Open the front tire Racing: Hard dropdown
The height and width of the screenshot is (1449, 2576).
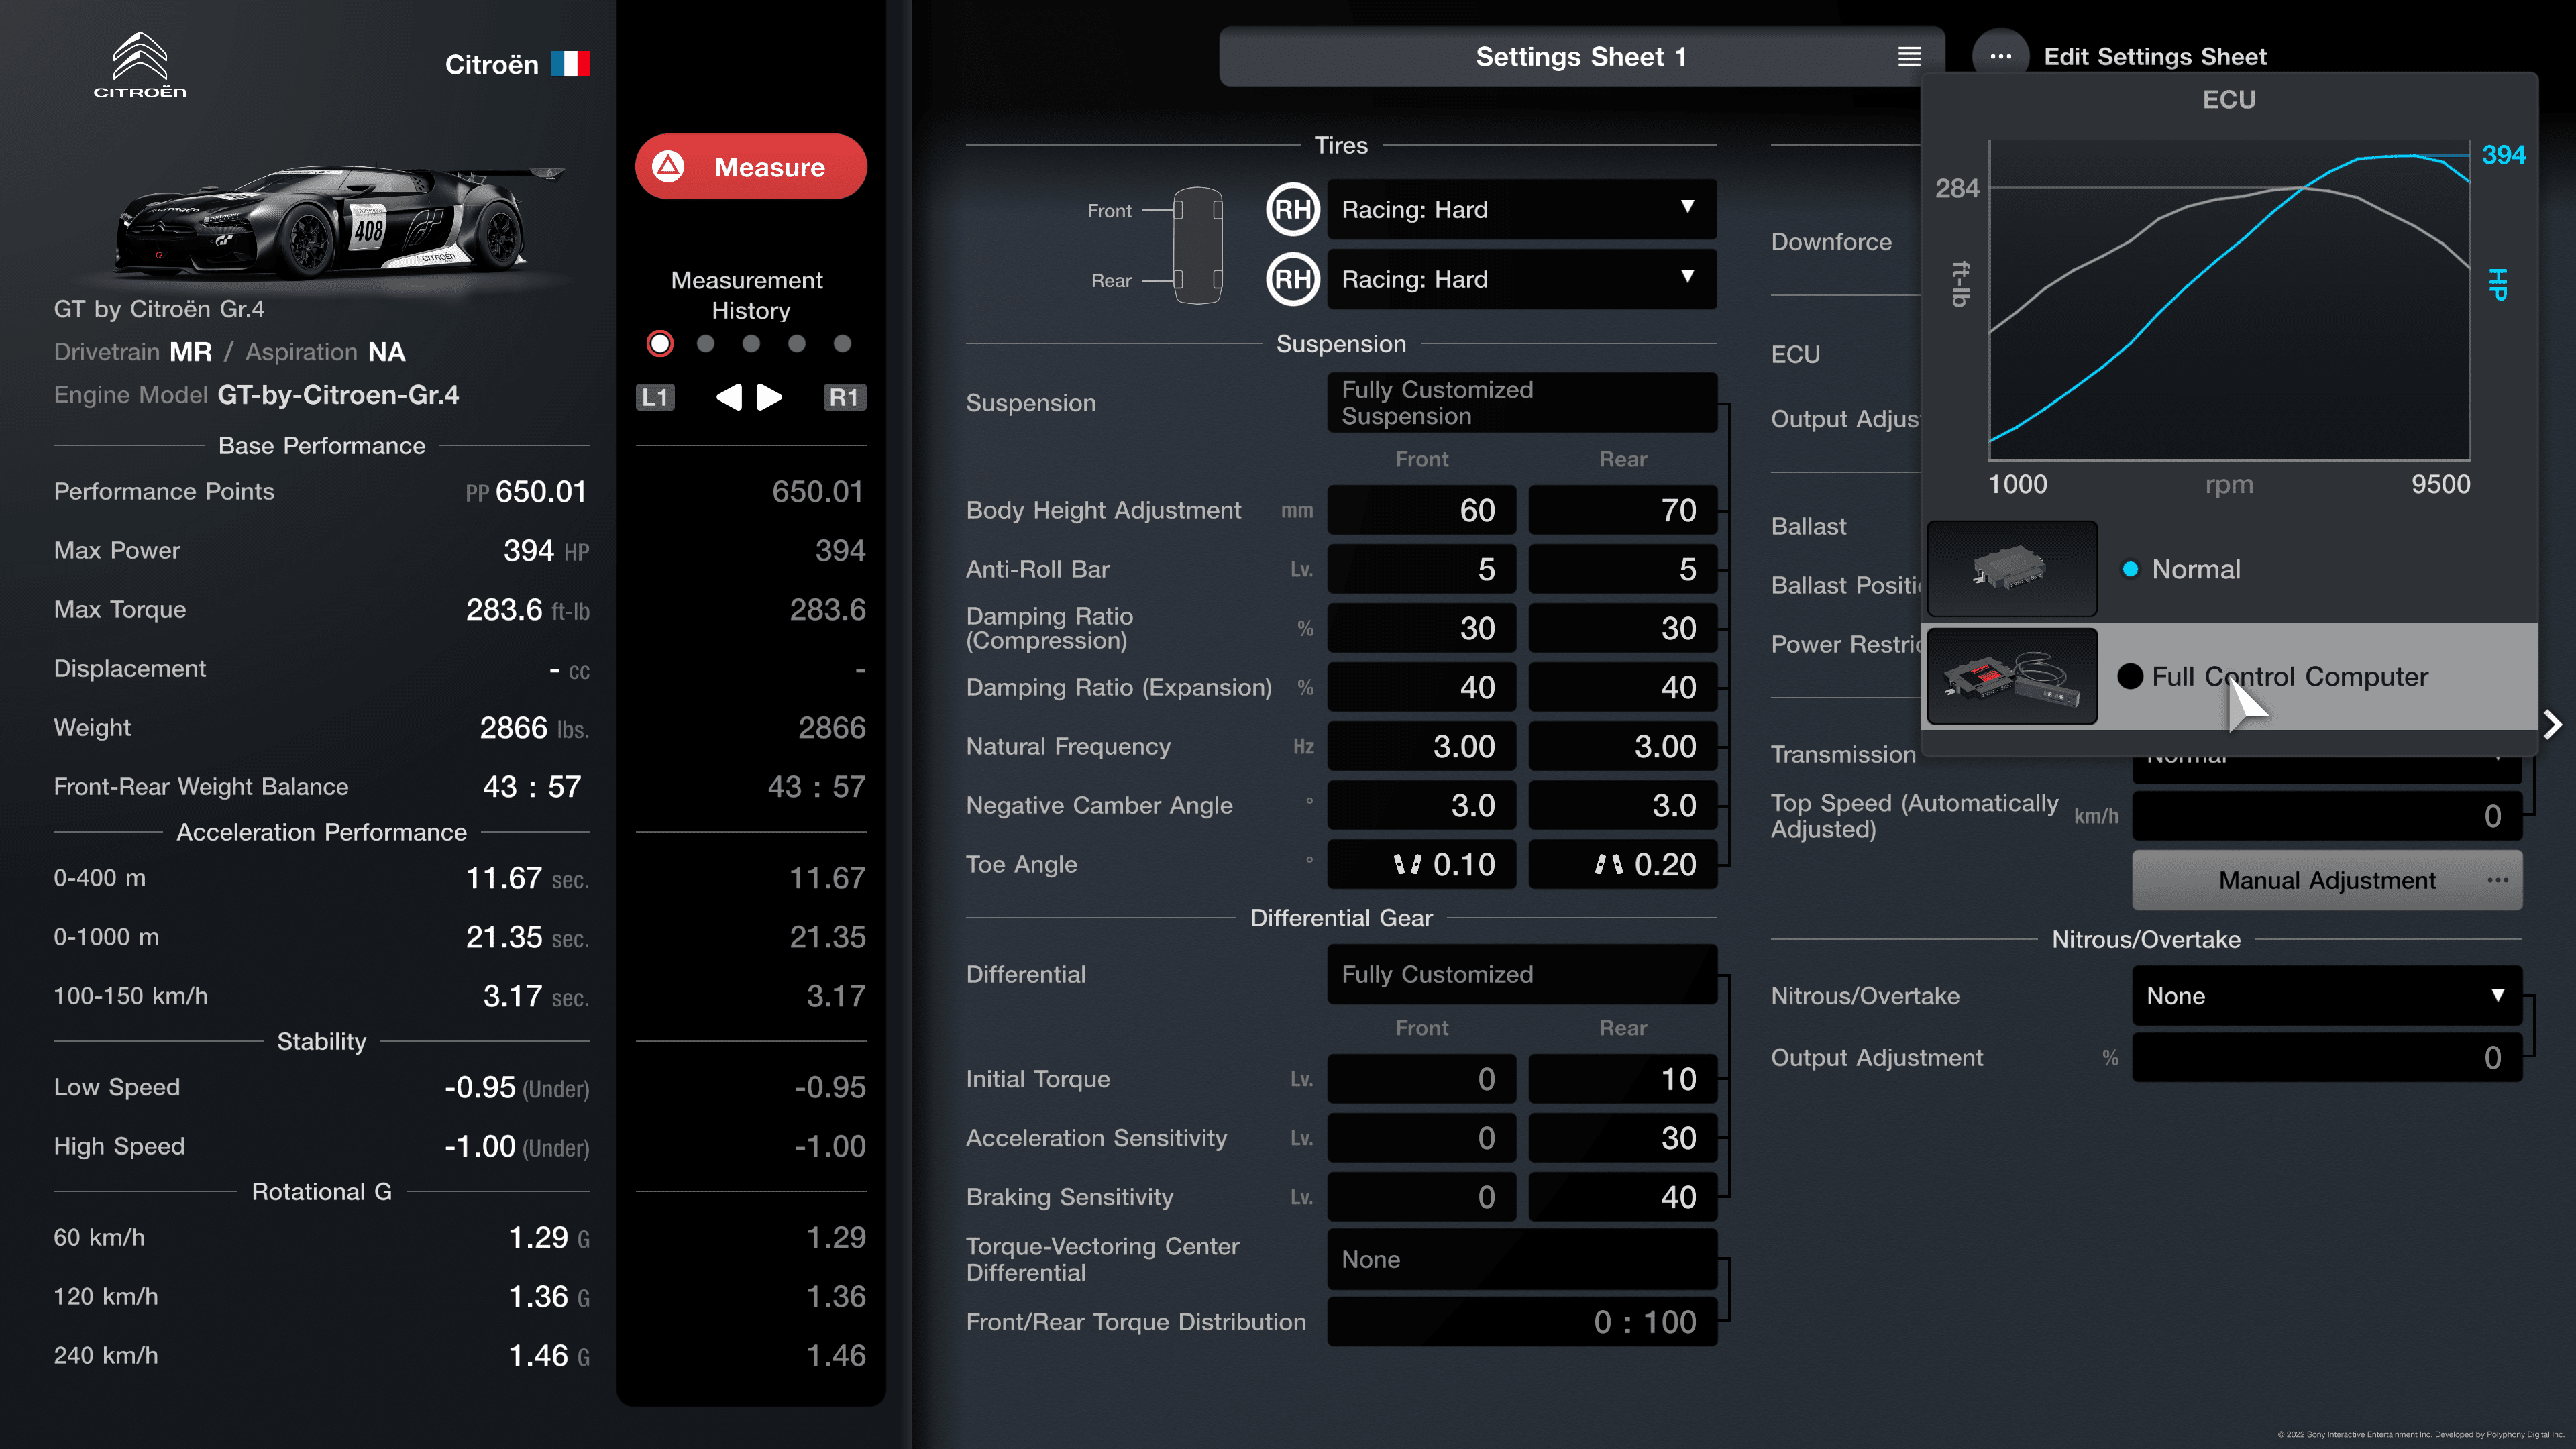pyautogui.click(x=1521, y=209)
